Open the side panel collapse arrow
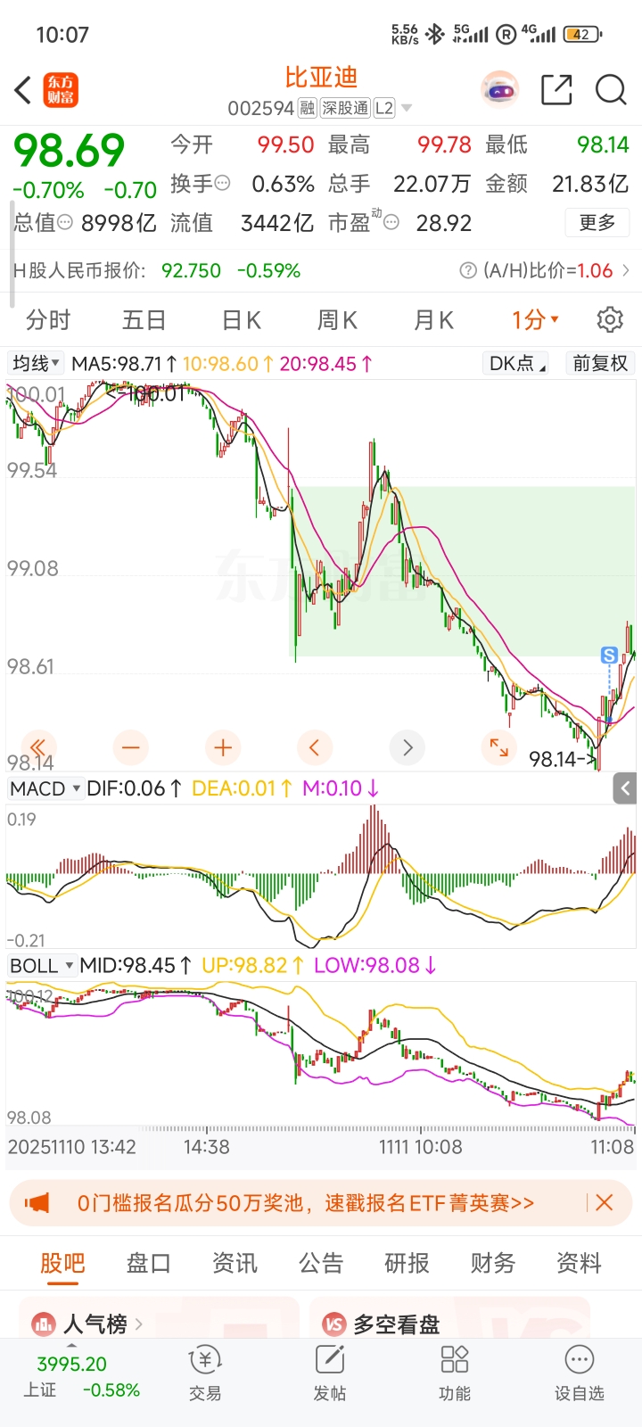Image resolution: width=642 pixels, height=1427 pixels. pos(626,788)
